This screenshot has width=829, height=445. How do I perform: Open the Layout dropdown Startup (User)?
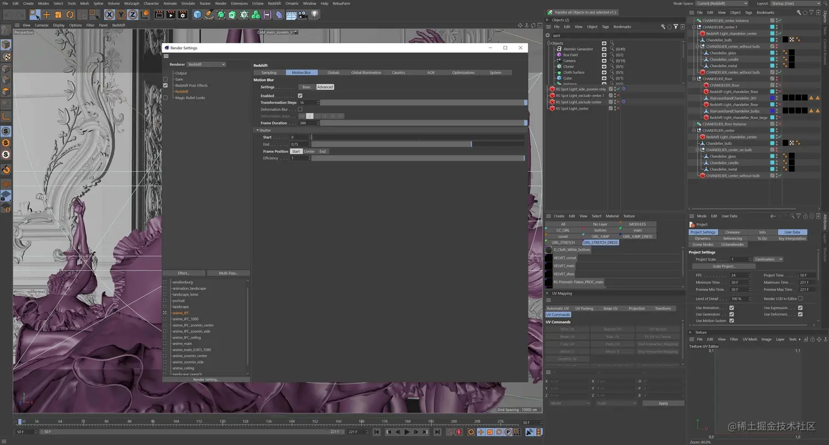796,3
